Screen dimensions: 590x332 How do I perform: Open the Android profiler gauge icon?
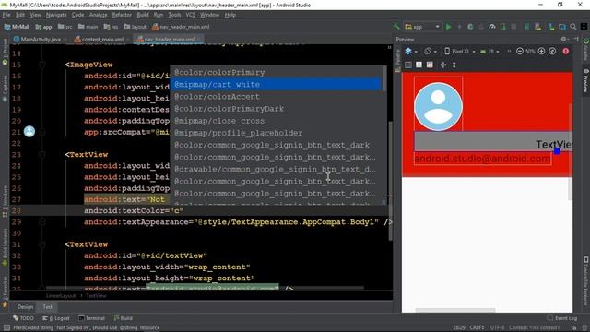coord(491,27)
